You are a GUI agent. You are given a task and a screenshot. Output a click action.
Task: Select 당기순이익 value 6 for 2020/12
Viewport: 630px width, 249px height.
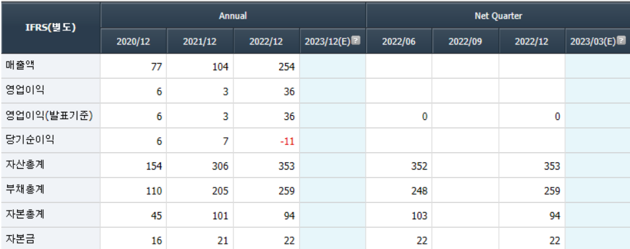pos(159,142)
